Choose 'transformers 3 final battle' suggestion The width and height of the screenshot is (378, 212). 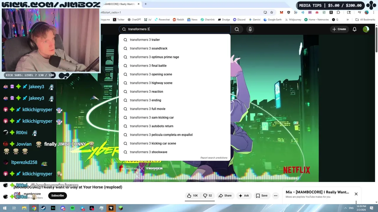coord(175,66)
